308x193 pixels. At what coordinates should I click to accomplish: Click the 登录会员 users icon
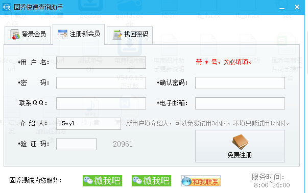[15, 35]
